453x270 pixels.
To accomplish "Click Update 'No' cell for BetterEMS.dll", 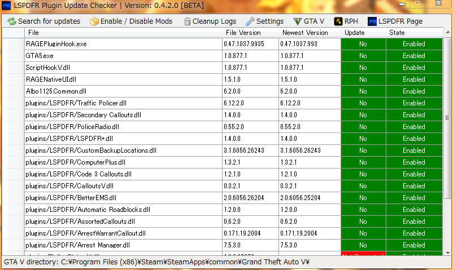I will [363, 198].
